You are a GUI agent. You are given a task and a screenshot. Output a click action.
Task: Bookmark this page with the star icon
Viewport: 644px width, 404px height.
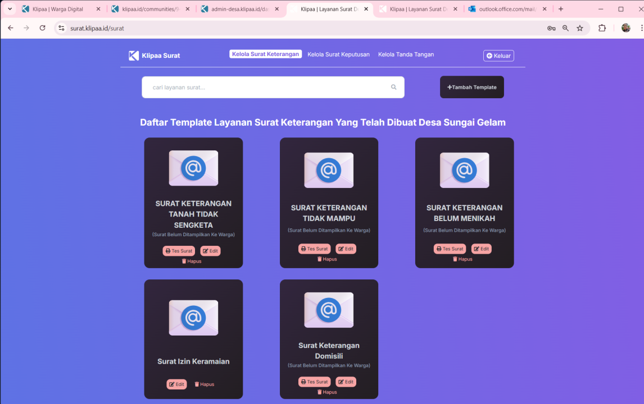point(580,28)
